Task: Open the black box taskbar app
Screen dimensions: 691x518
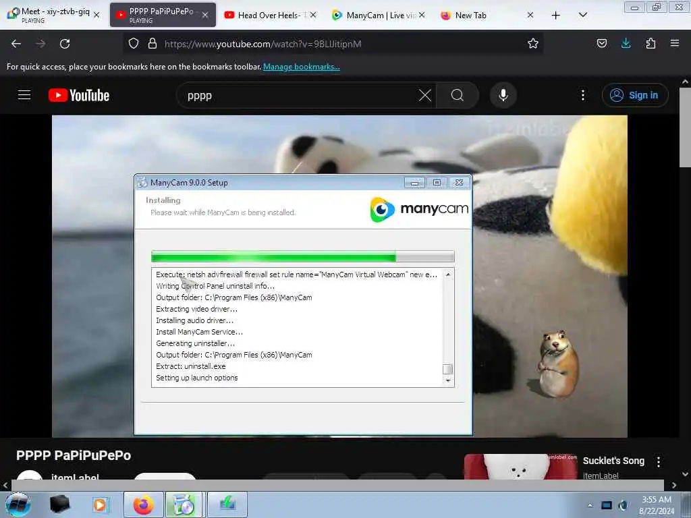Action: point(59,505)
